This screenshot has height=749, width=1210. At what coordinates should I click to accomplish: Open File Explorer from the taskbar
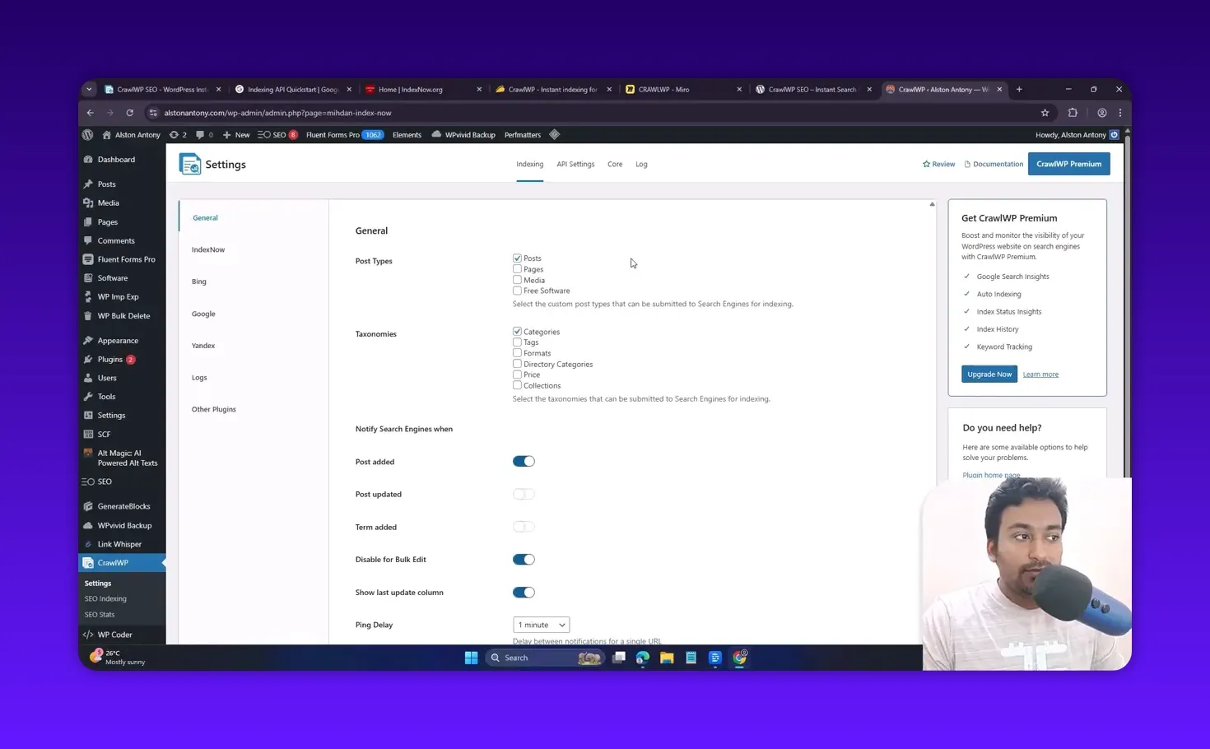[x=667, y=658]
